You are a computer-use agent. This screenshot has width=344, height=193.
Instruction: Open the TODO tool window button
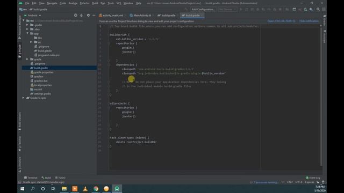pos(60,177)
